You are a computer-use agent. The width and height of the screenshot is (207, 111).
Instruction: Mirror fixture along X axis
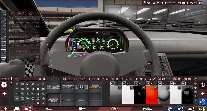point(76,79)
